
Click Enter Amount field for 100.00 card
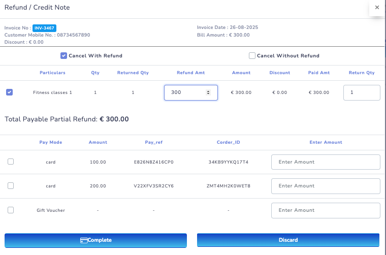pyautogui.click(x=326, y=162)
